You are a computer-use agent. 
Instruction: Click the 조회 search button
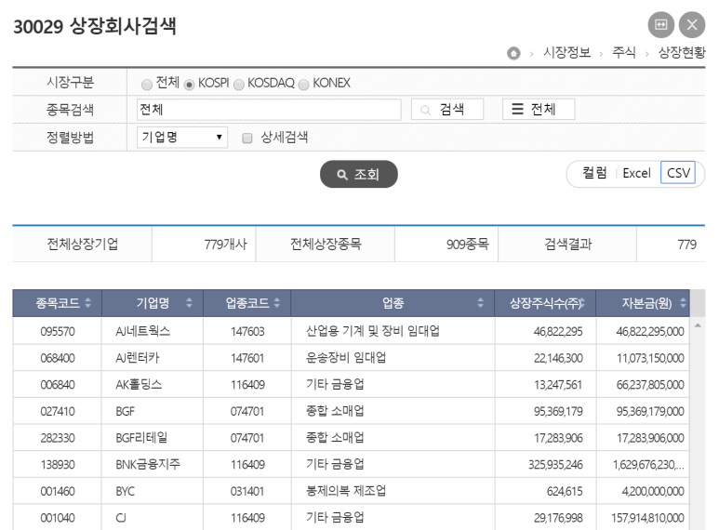359,174
